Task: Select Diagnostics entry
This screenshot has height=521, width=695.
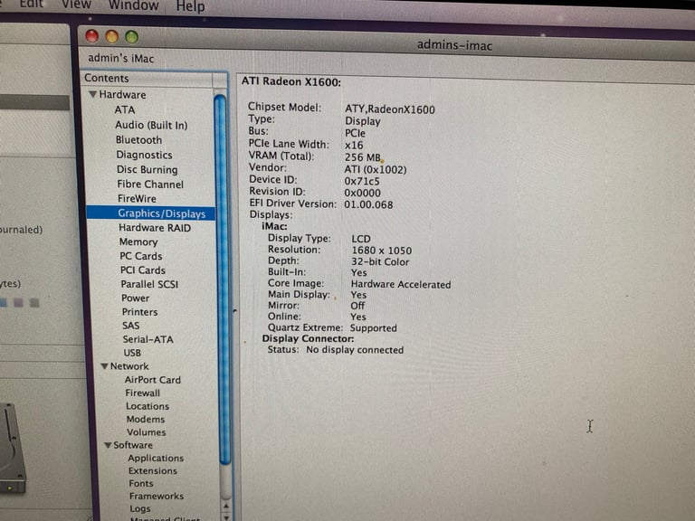Action: coord(144,155)
